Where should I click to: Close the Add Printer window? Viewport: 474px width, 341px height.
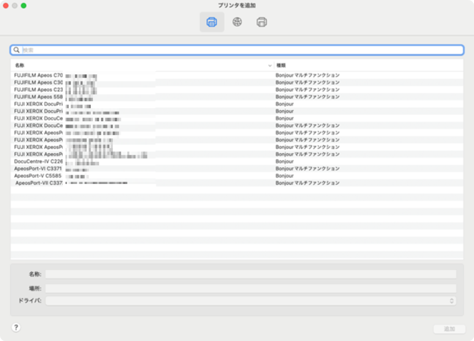point(6,6)
